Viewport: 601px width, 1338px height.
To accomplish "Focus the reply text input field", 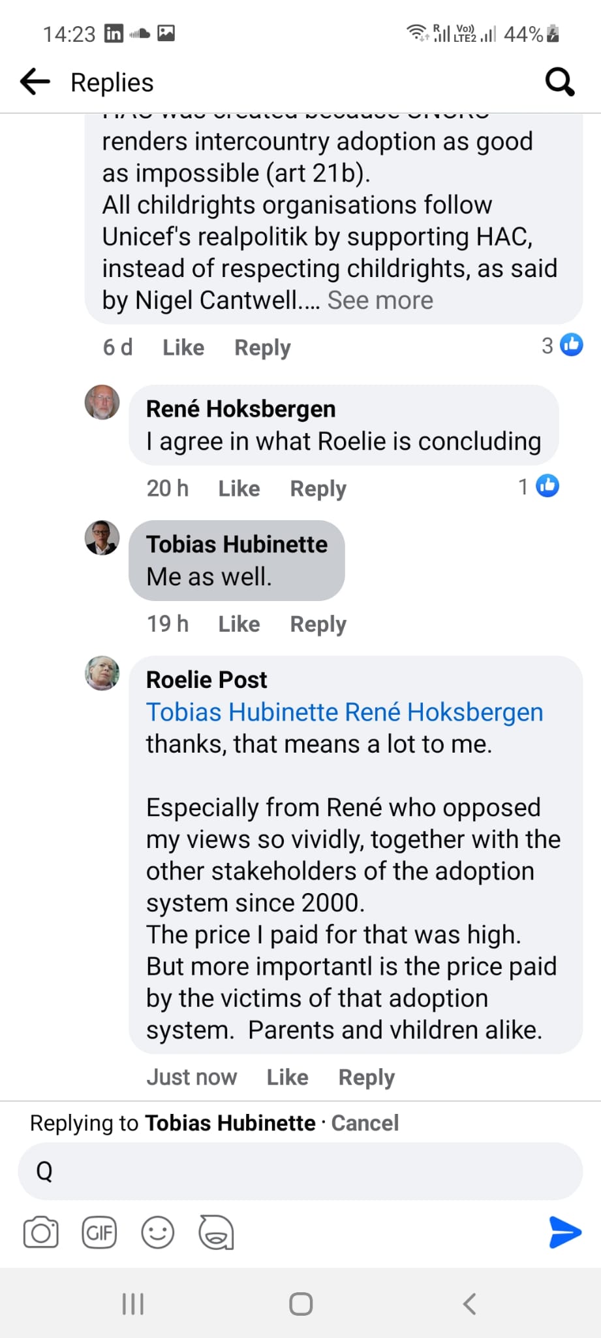I will pos(300,1171).
